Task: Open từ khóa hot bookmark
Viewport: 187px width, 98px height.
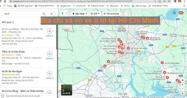Action: pyautogui.click(x=79, y=6)
